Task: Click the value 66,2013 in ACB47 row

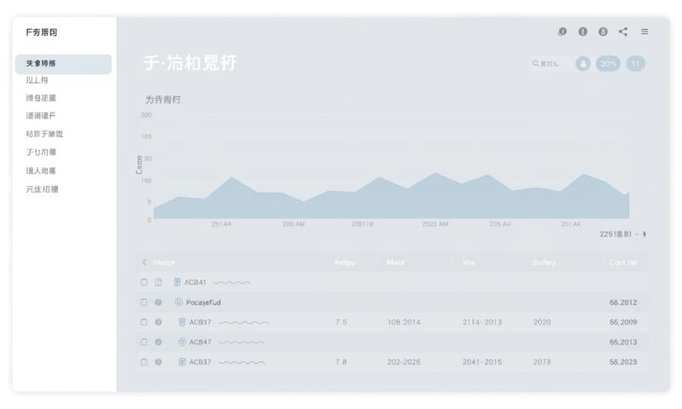Action: (623, 342)
